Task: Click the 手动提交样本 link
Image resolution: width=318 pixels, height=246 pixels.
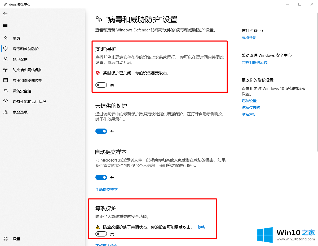Action: point(107,190)
